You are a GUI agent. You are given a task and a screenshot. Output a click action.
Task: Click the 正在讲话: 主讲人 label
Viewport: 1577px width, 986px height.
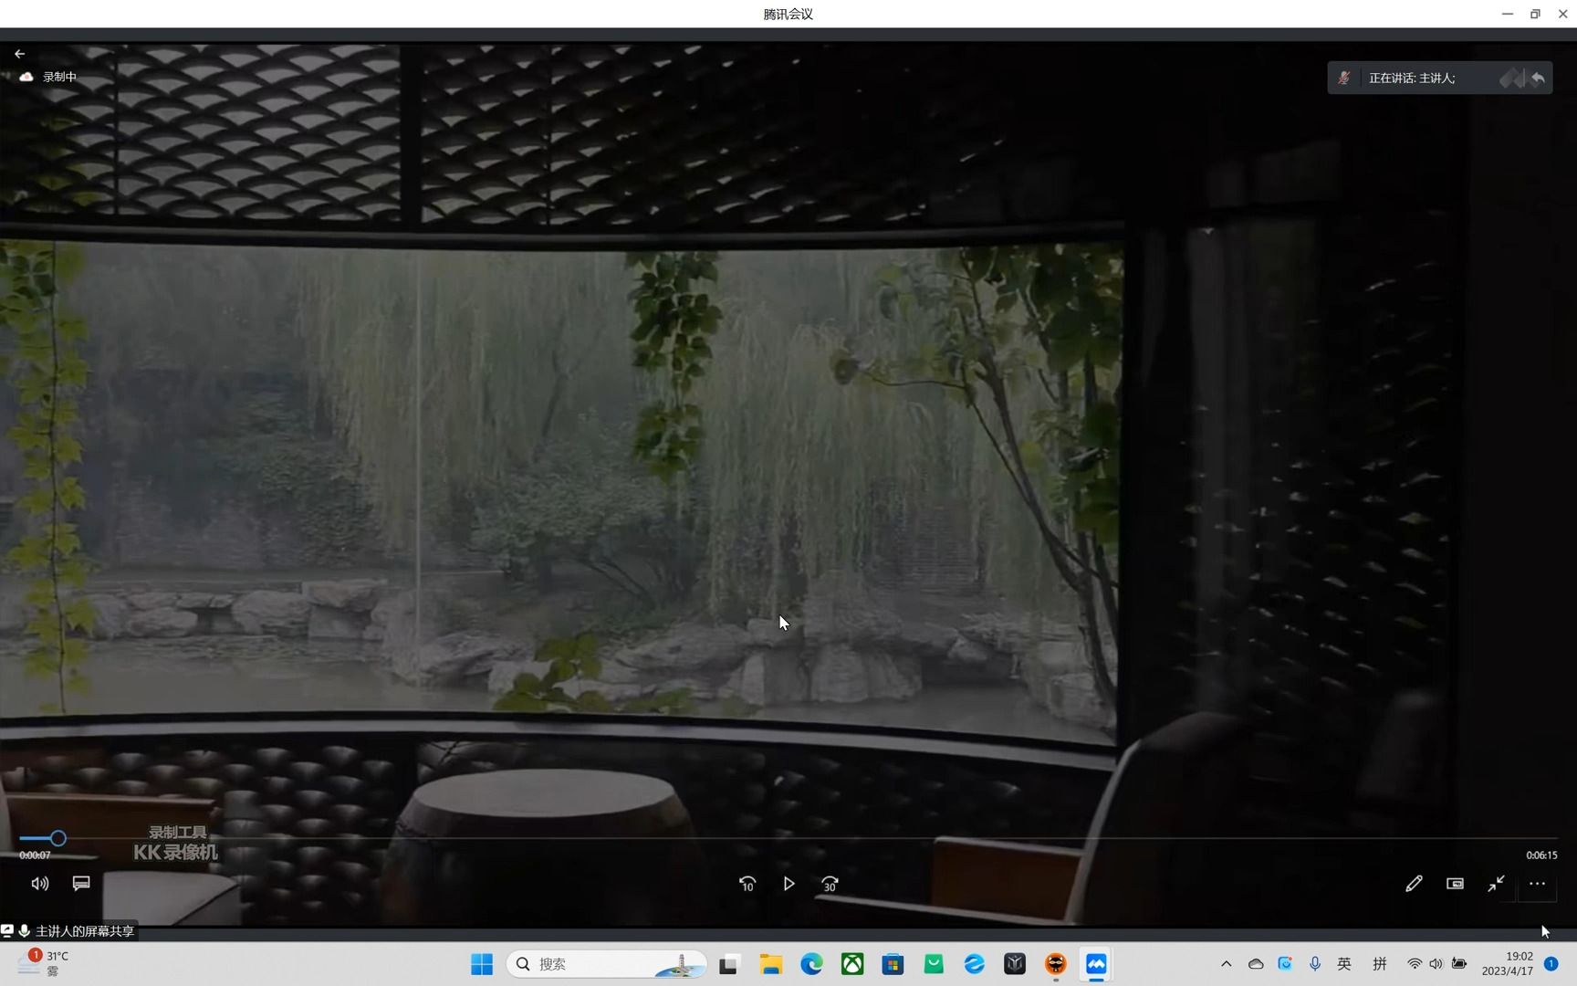1412,79
